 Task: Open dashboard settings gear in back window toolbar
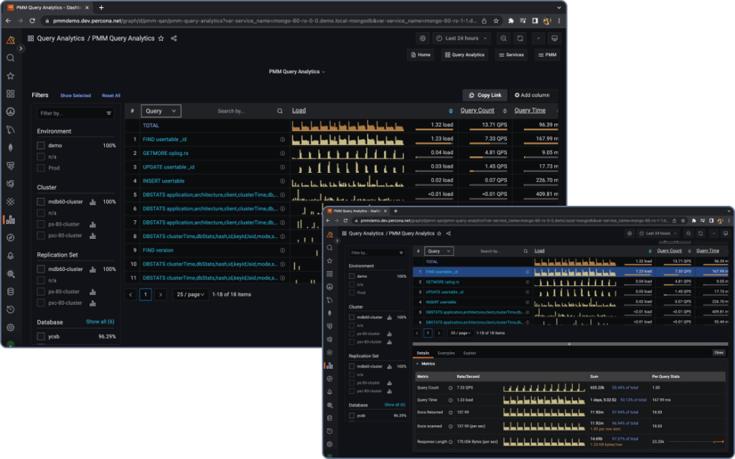coord(422,39)
